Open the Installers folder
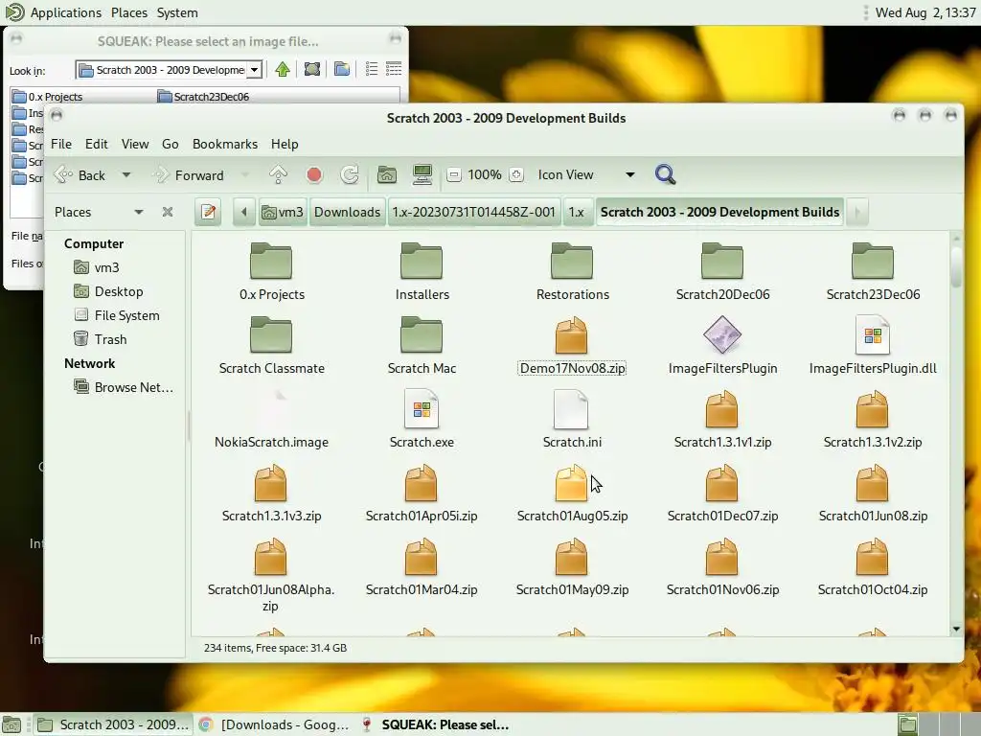981x736 pixels. coord(422,261)
